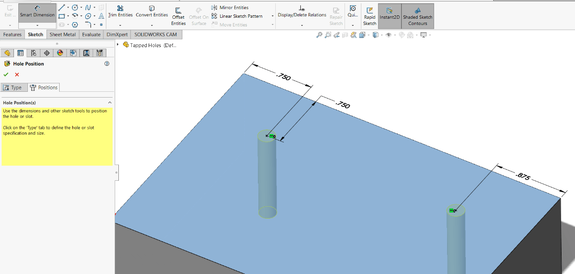Click Previous View icon

tap(336, 35)
